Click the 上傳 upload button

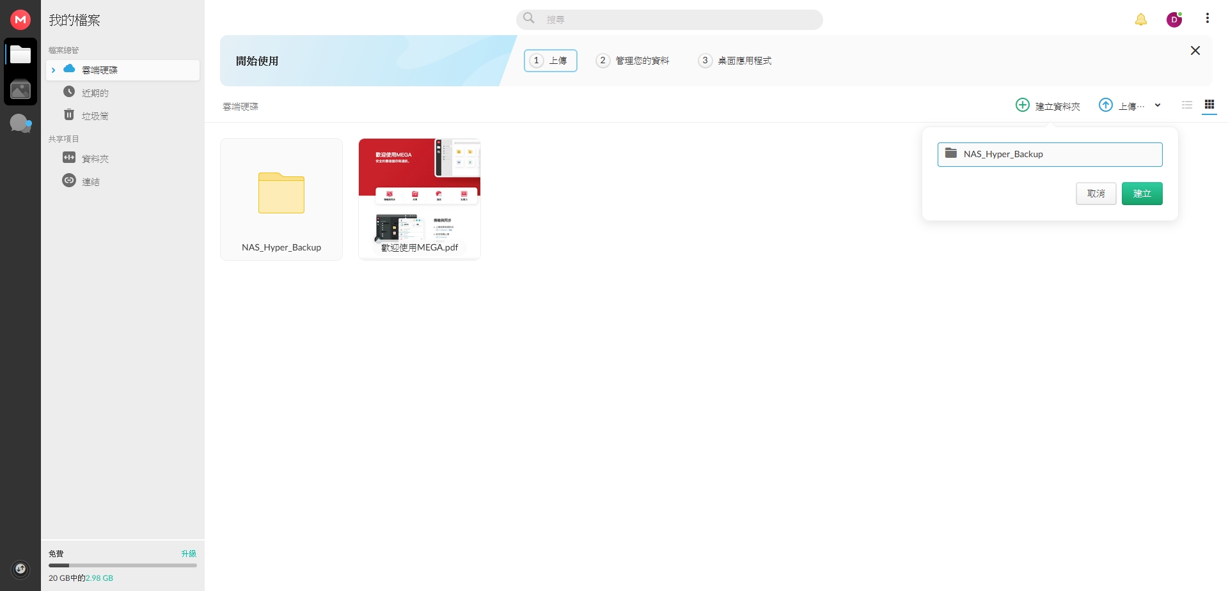click(1121, 105)
